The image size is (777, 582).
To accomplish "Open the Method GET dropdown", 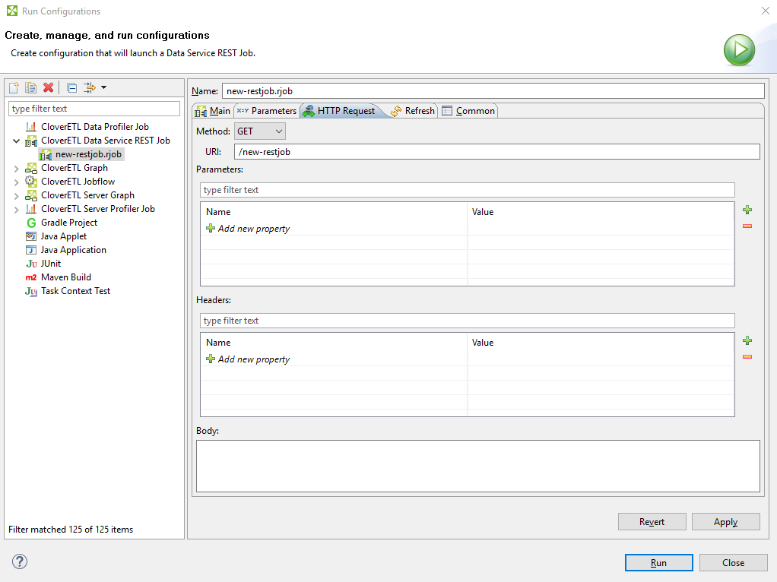I will (x=260, y=131).
